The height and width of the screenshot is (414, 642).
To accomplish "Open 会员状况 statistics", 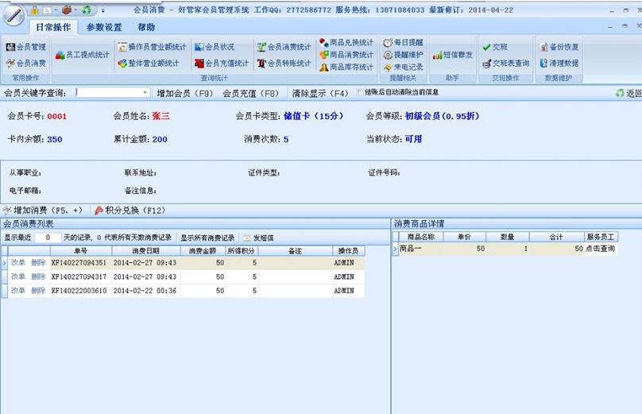I will point(215,47).
